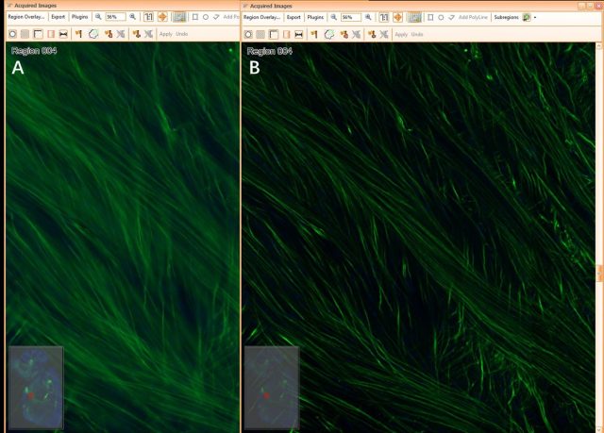This screenshot has height=433, width=604.
Task: Click Apply in left window
Action: pos(166,34)
